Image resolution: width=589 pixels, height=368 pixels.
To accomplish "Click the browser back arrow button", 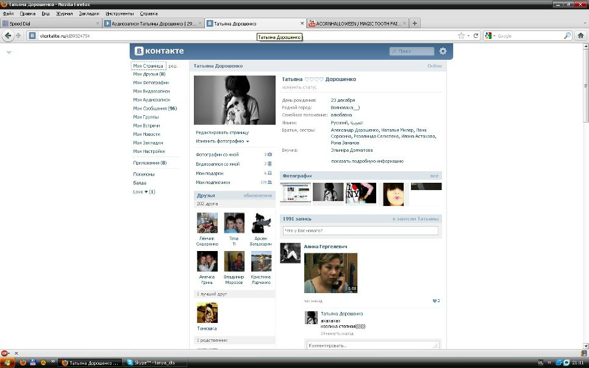I will pyautogui.click(x=9, y=36).
